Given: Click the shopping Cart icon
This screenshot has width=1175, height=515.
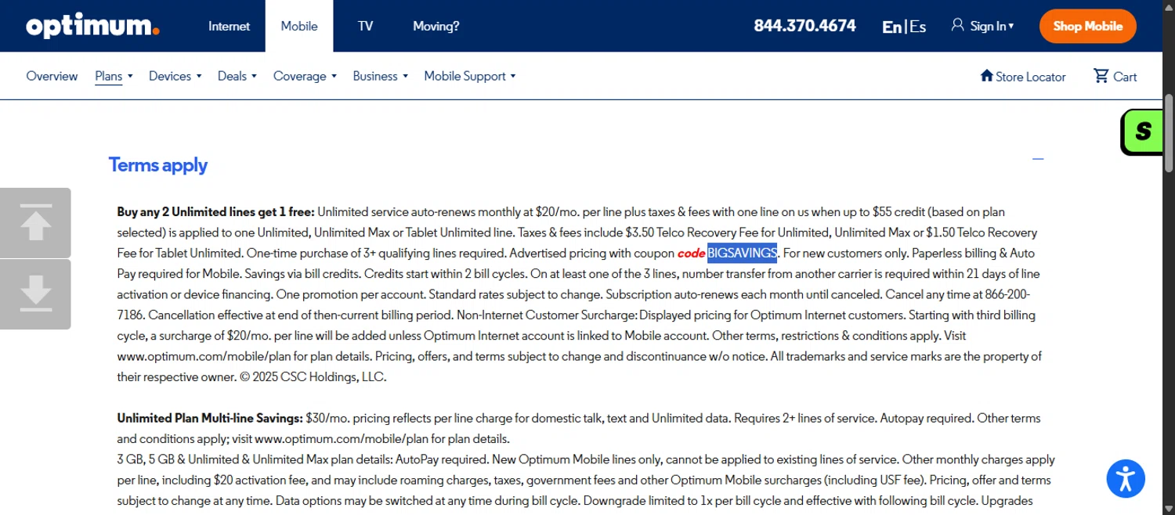Looking at the screenshot, I should [x=1101, y=75].
